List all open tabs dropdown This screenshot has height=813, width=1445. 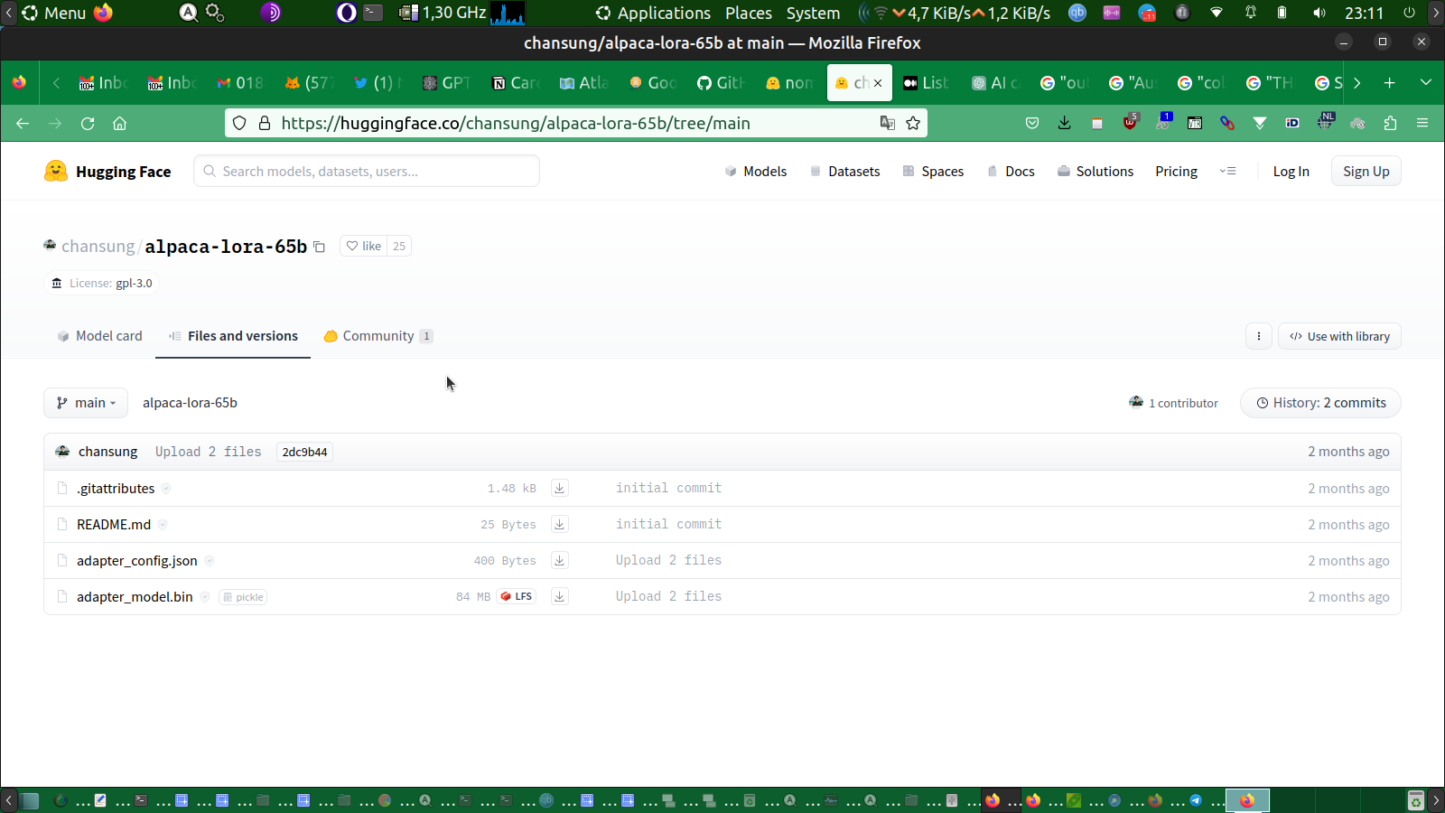pos(1426,82)
